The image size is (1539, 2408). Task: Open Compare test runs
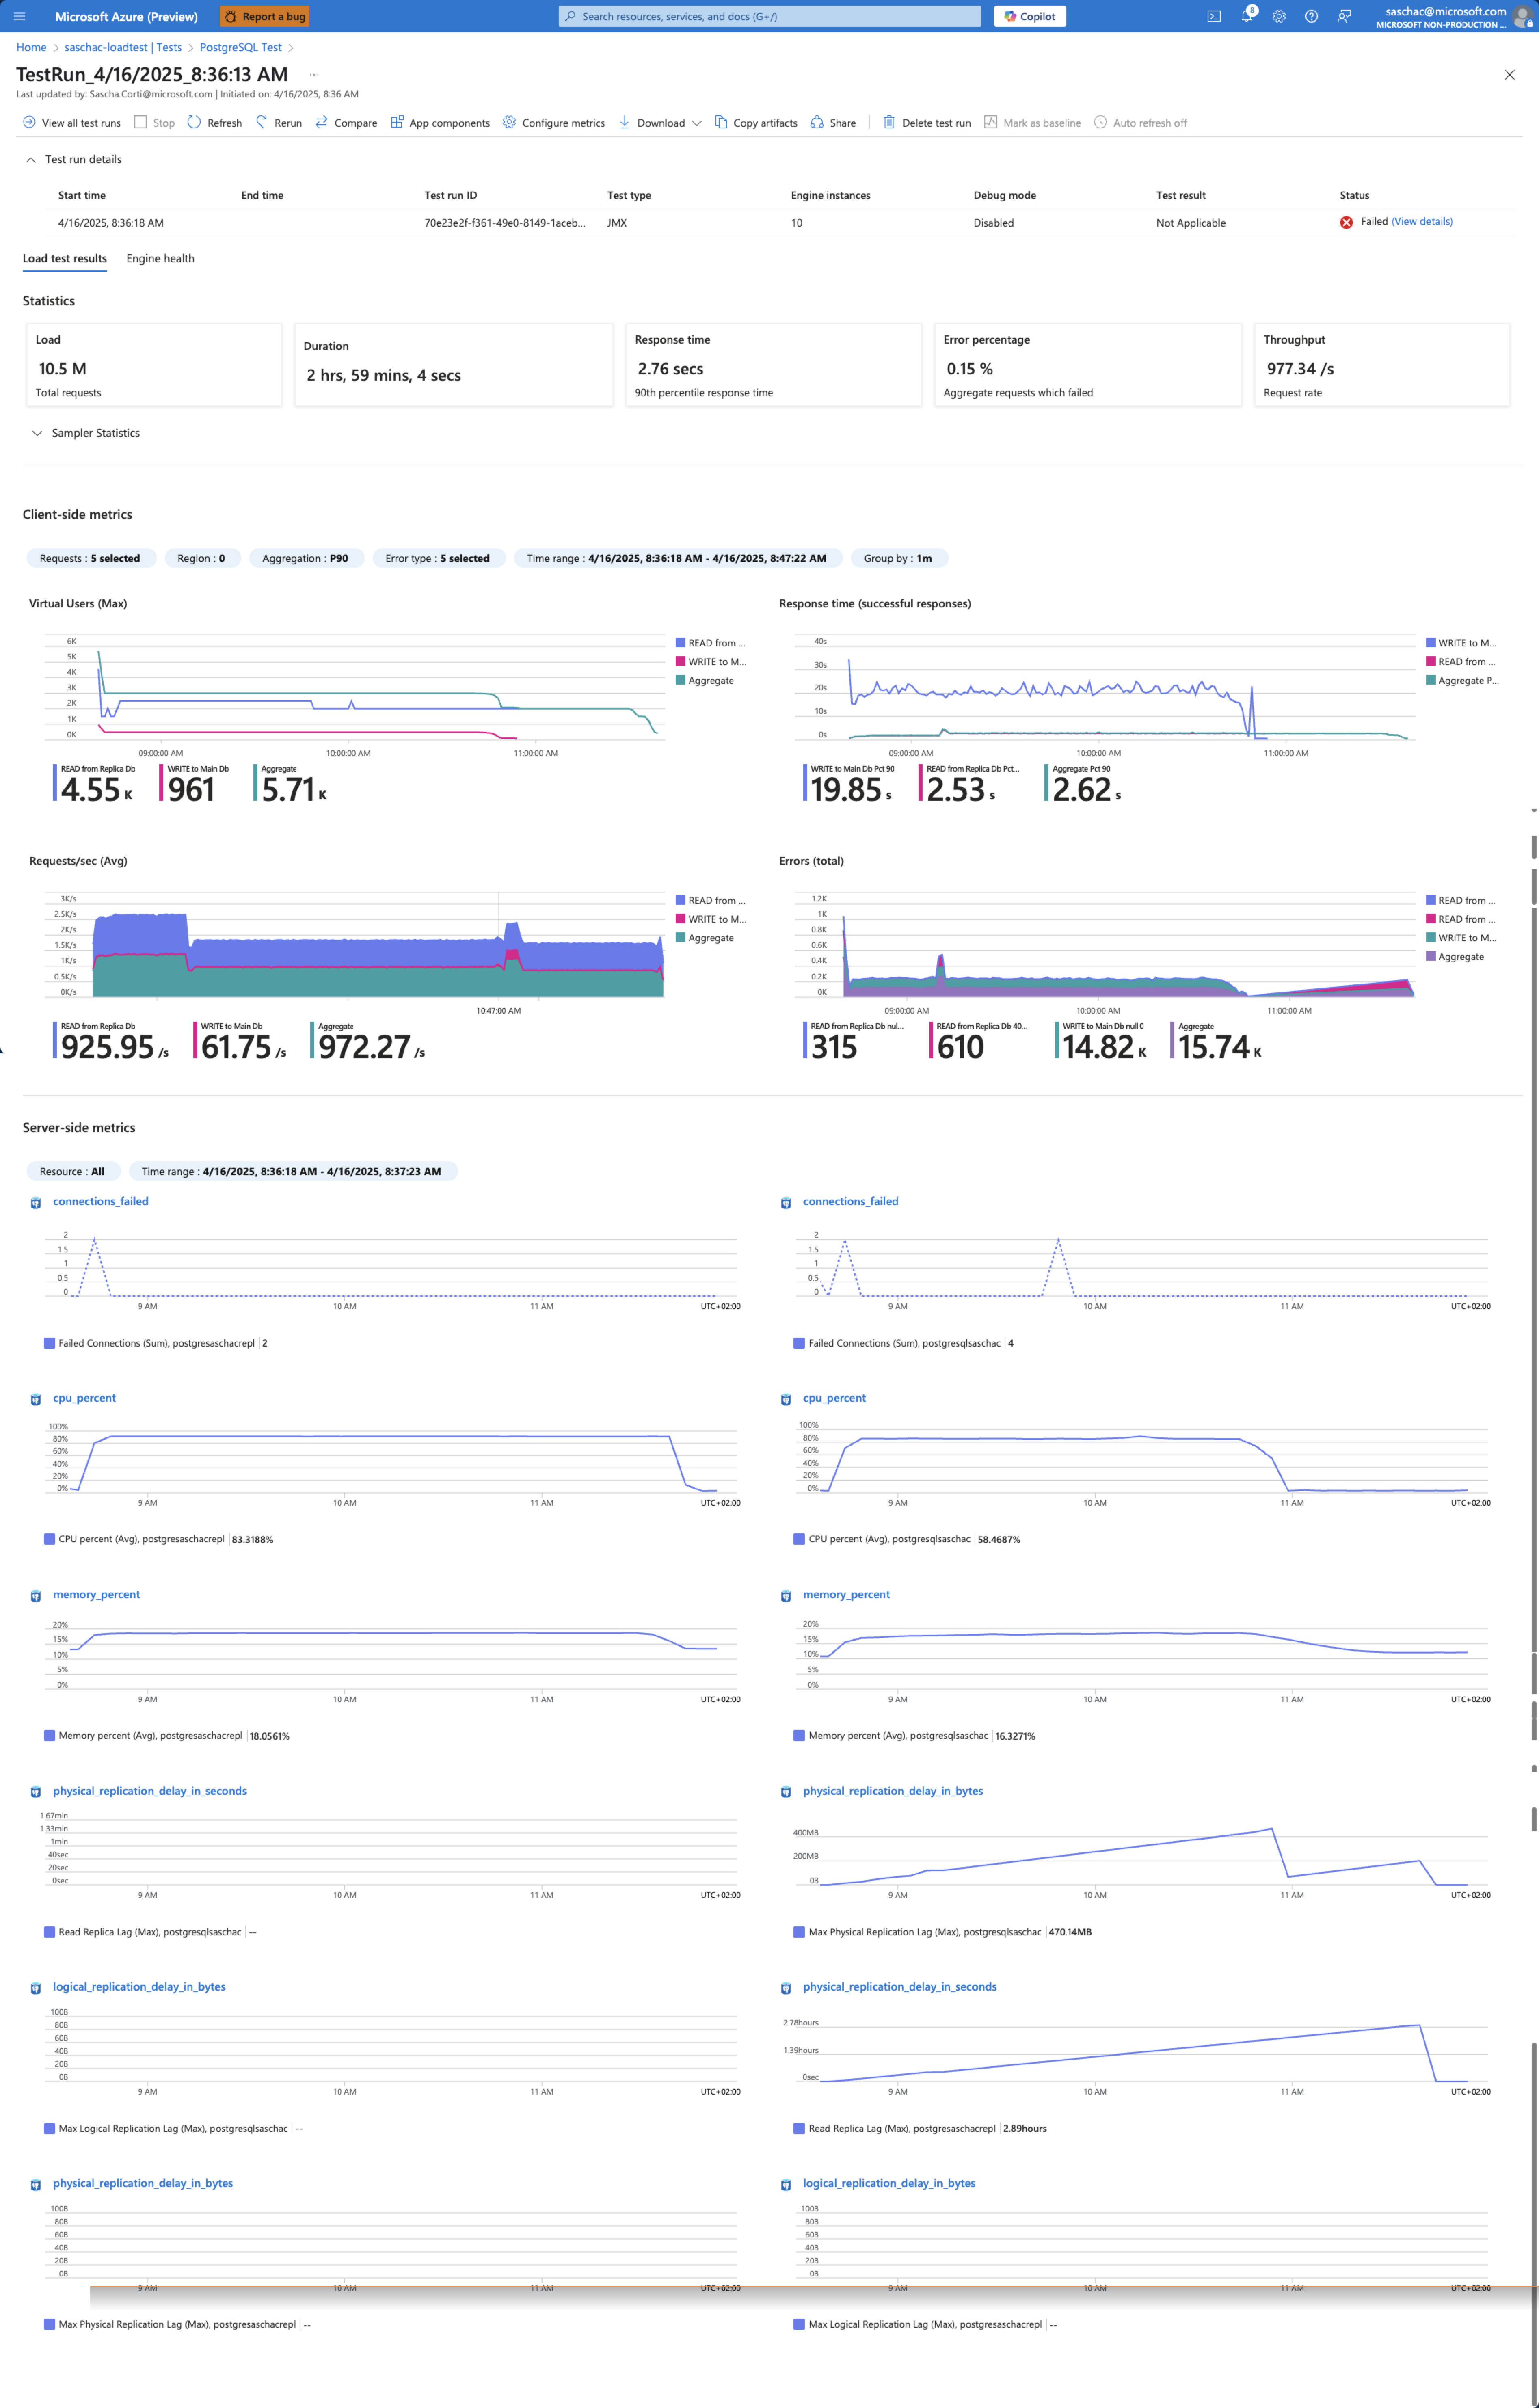click(346, 123)
